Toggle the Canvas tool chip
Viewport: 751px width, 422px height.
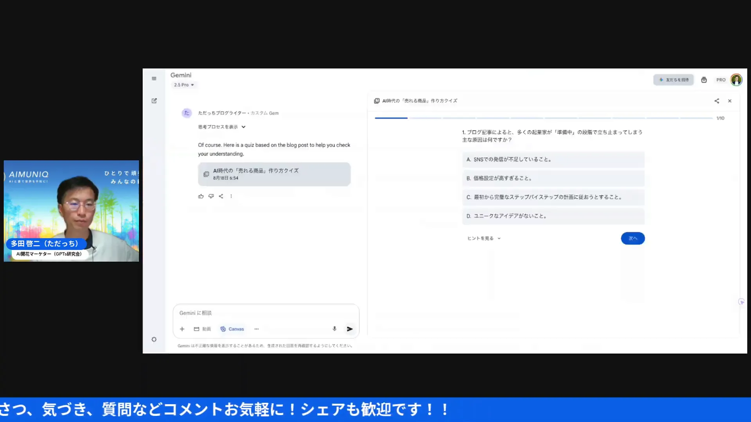[x=232, y=329]
